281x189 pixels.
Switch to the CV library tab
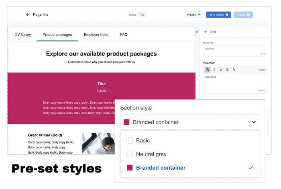click(x=23, y=35)
